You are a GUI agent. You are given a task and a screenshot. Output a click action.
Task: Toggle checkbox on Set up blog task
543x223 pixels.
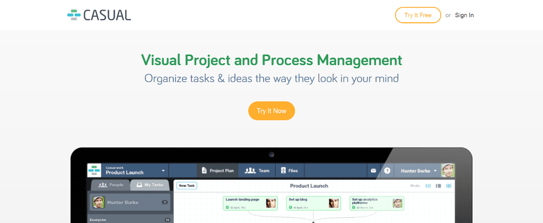coord(291,208)
